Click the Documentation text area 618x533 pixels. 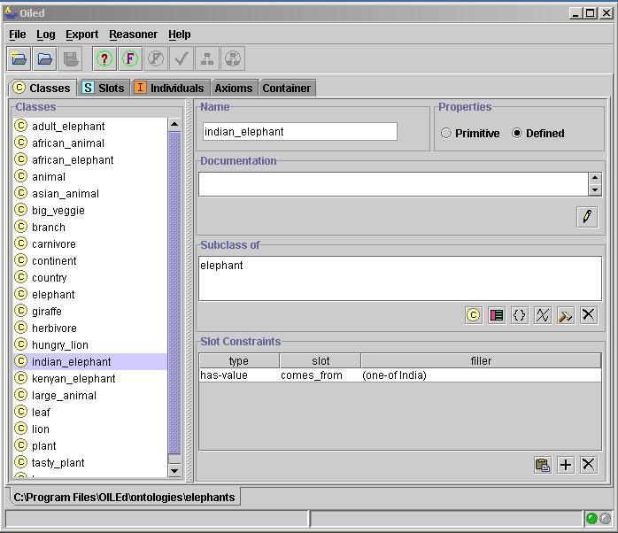coord(393,184)
